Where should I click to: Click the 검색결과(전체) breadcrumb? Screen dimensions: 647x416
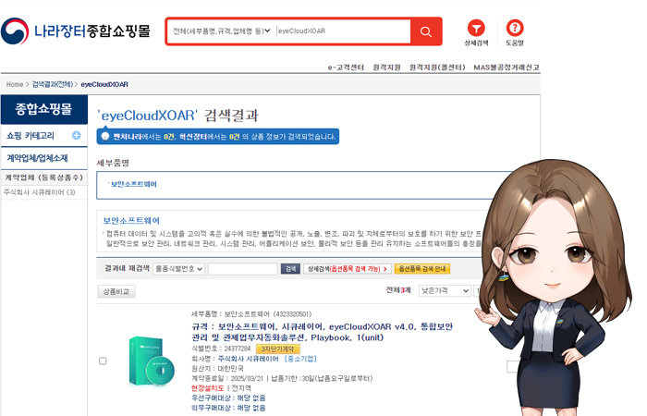(x=53, y=84)
